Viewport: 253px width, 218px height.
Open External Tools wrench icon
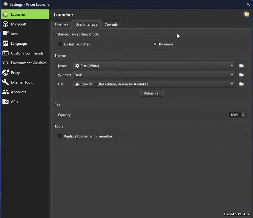click(x=5, y=82)
